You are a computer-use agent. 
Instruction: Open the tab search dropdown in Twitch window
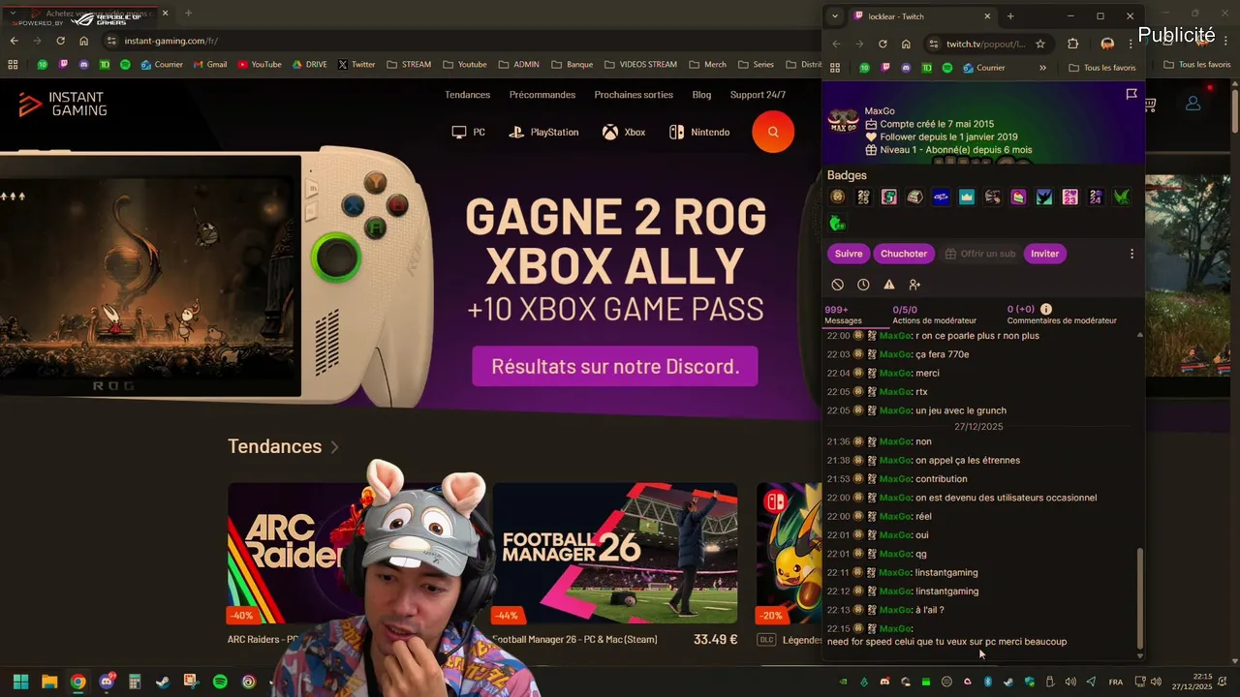(835, 16)
